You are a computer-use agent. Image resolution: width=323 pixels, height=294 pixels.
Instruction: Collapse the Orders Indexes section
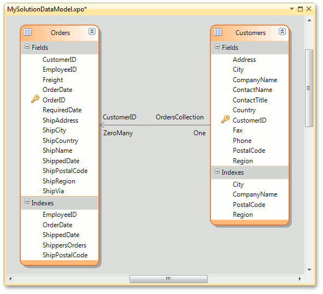tap(27, 201)
